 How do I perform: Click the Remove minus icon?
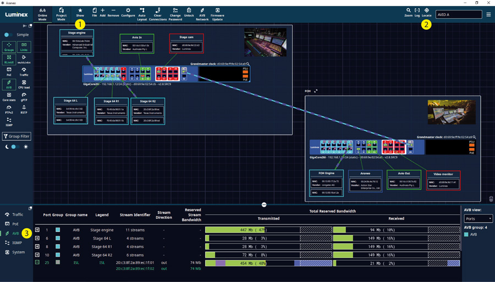[x=113, y=13]
